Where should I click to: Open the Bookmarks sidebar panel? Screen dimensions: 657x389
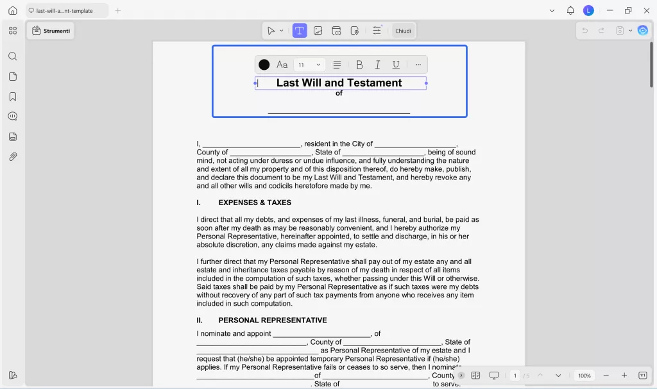point(13,96)
